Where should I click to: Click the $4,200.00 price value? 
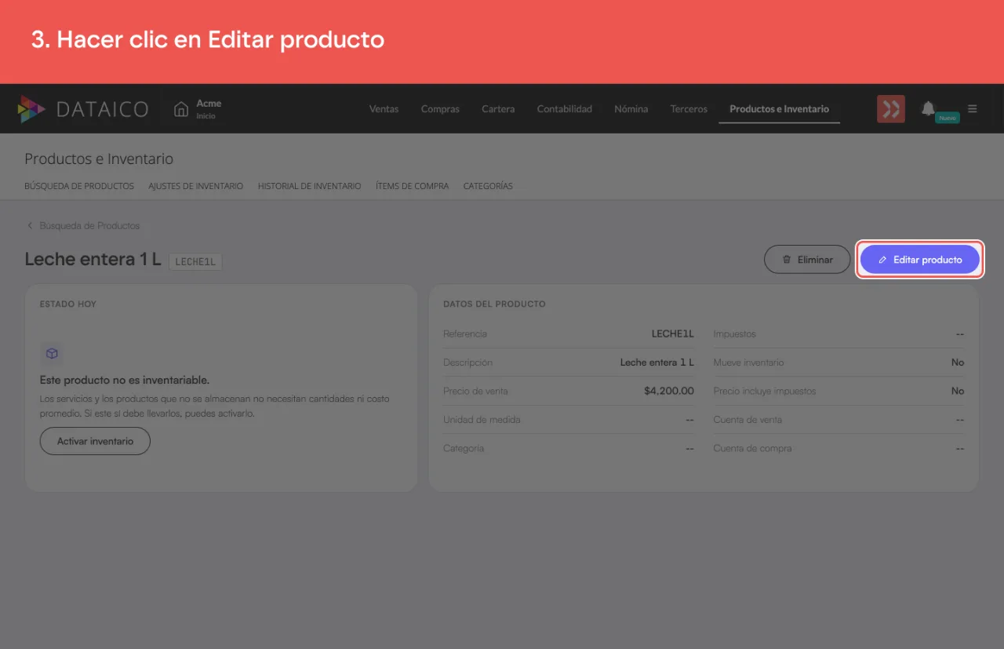tap(669, 391)
